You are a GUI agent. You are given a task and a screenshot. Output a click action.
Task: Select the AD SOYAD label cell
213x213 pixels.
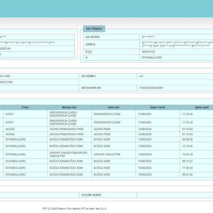click(x=93, y=37)
